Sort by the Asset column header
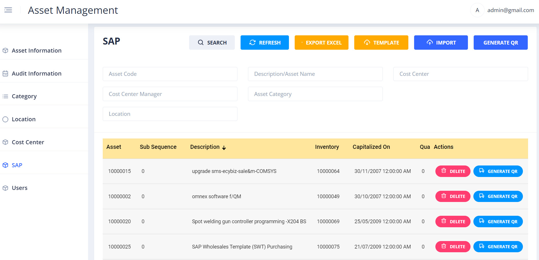This screenshot has width=539, height=260. click(114, 147)
